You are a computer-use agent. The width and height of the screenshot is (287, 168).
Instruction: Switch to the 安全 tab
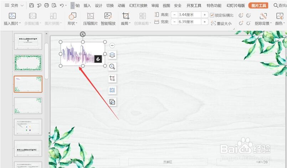pyautogui.click(x=178, y=5)
